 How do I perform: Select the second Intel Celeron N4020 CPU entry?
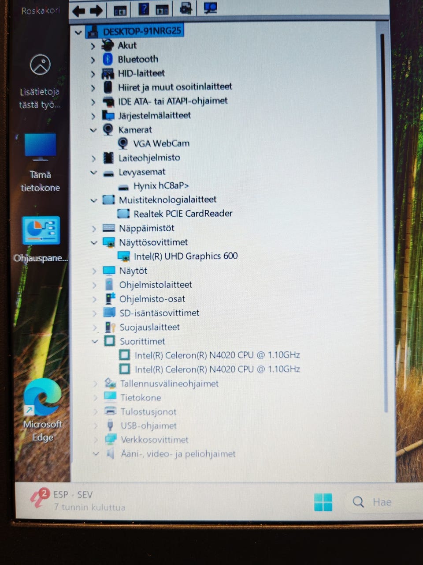217,369
